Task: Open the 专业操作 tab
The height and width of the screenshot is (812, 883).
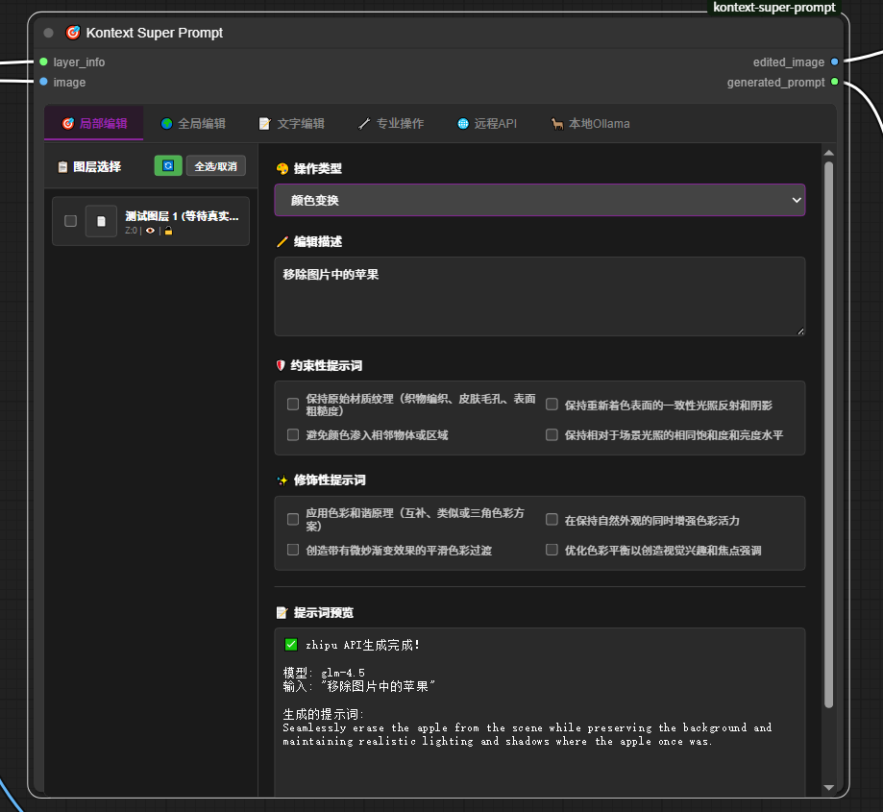Action: 391,123
